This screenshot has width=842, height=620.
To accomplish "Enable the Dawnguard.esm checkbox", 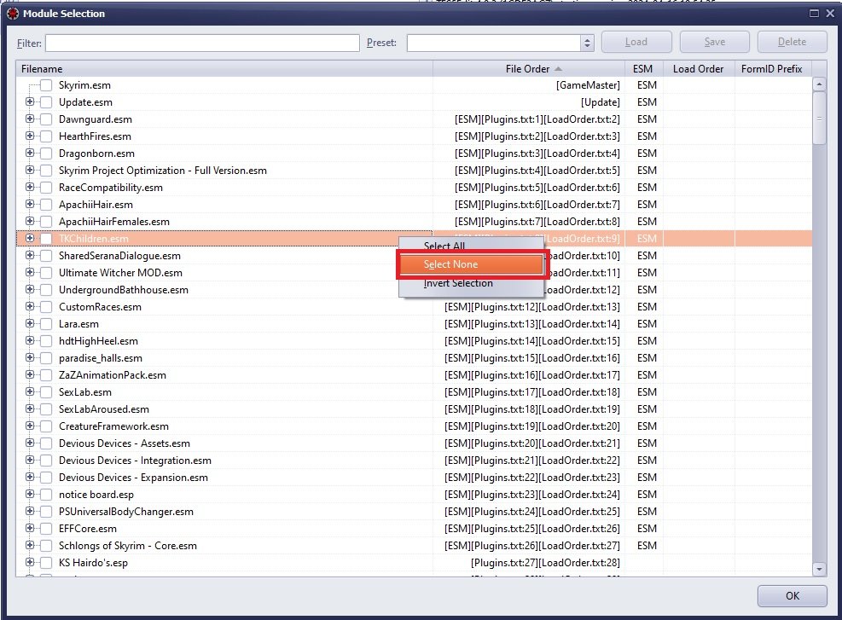I will [x=46, y=119].
